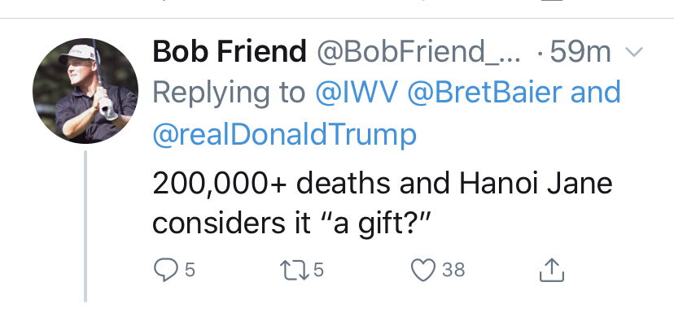
Task: Tap the retweet count of 5
Action: [x=318, y=270]
